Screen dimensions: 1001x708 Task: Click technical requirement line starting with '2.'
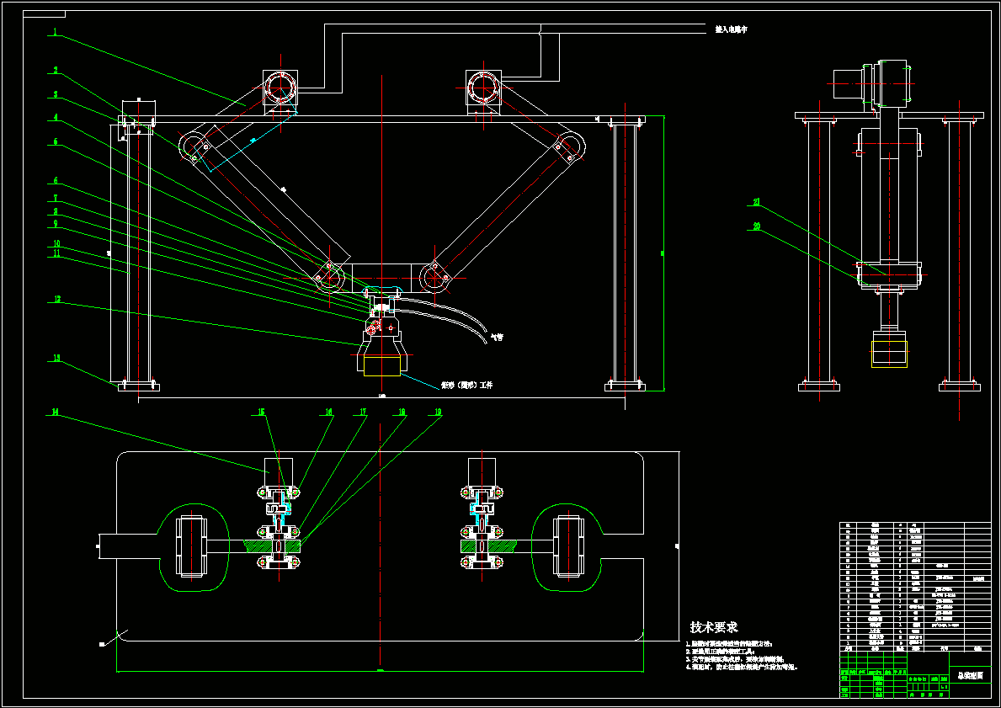point(720,652)
